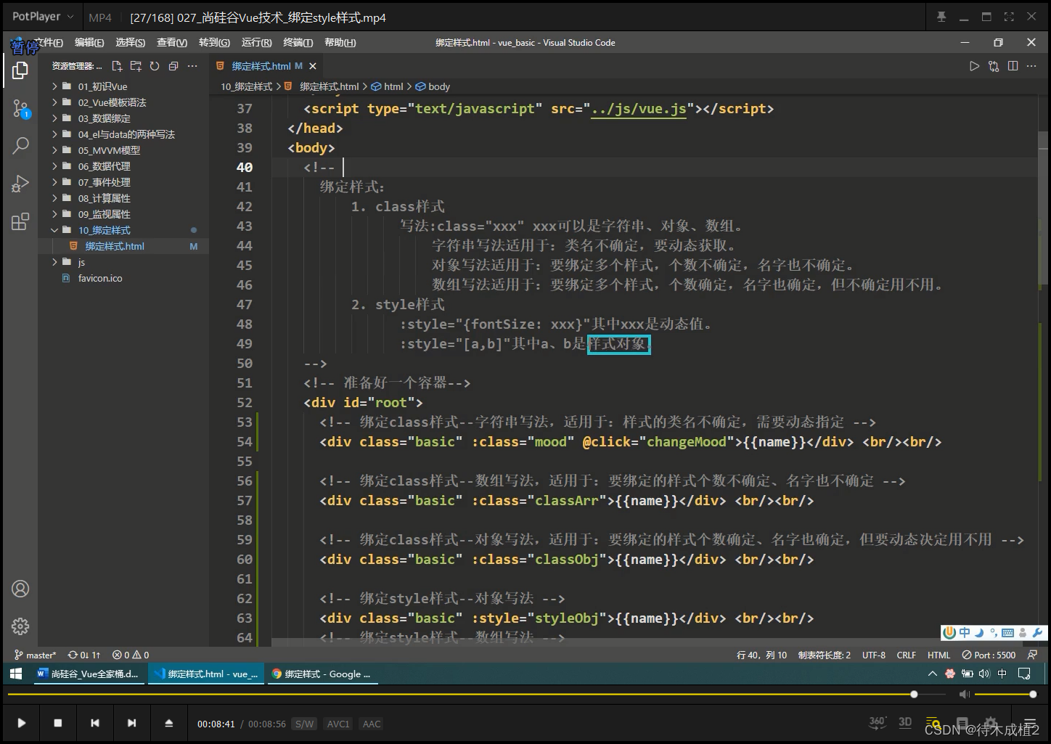Click PotPlayer eject/open file button

pos(168,723)
